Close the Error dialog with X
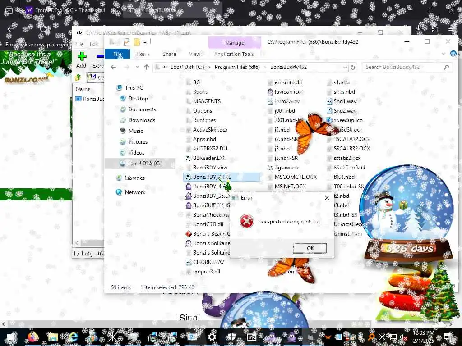Viewport: 462px width, 346px height. click(327, 198)
